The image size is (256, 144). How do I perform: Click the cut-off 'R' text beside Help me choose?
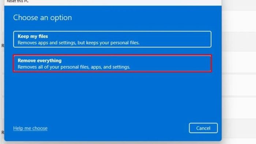(x=3, y=132)
